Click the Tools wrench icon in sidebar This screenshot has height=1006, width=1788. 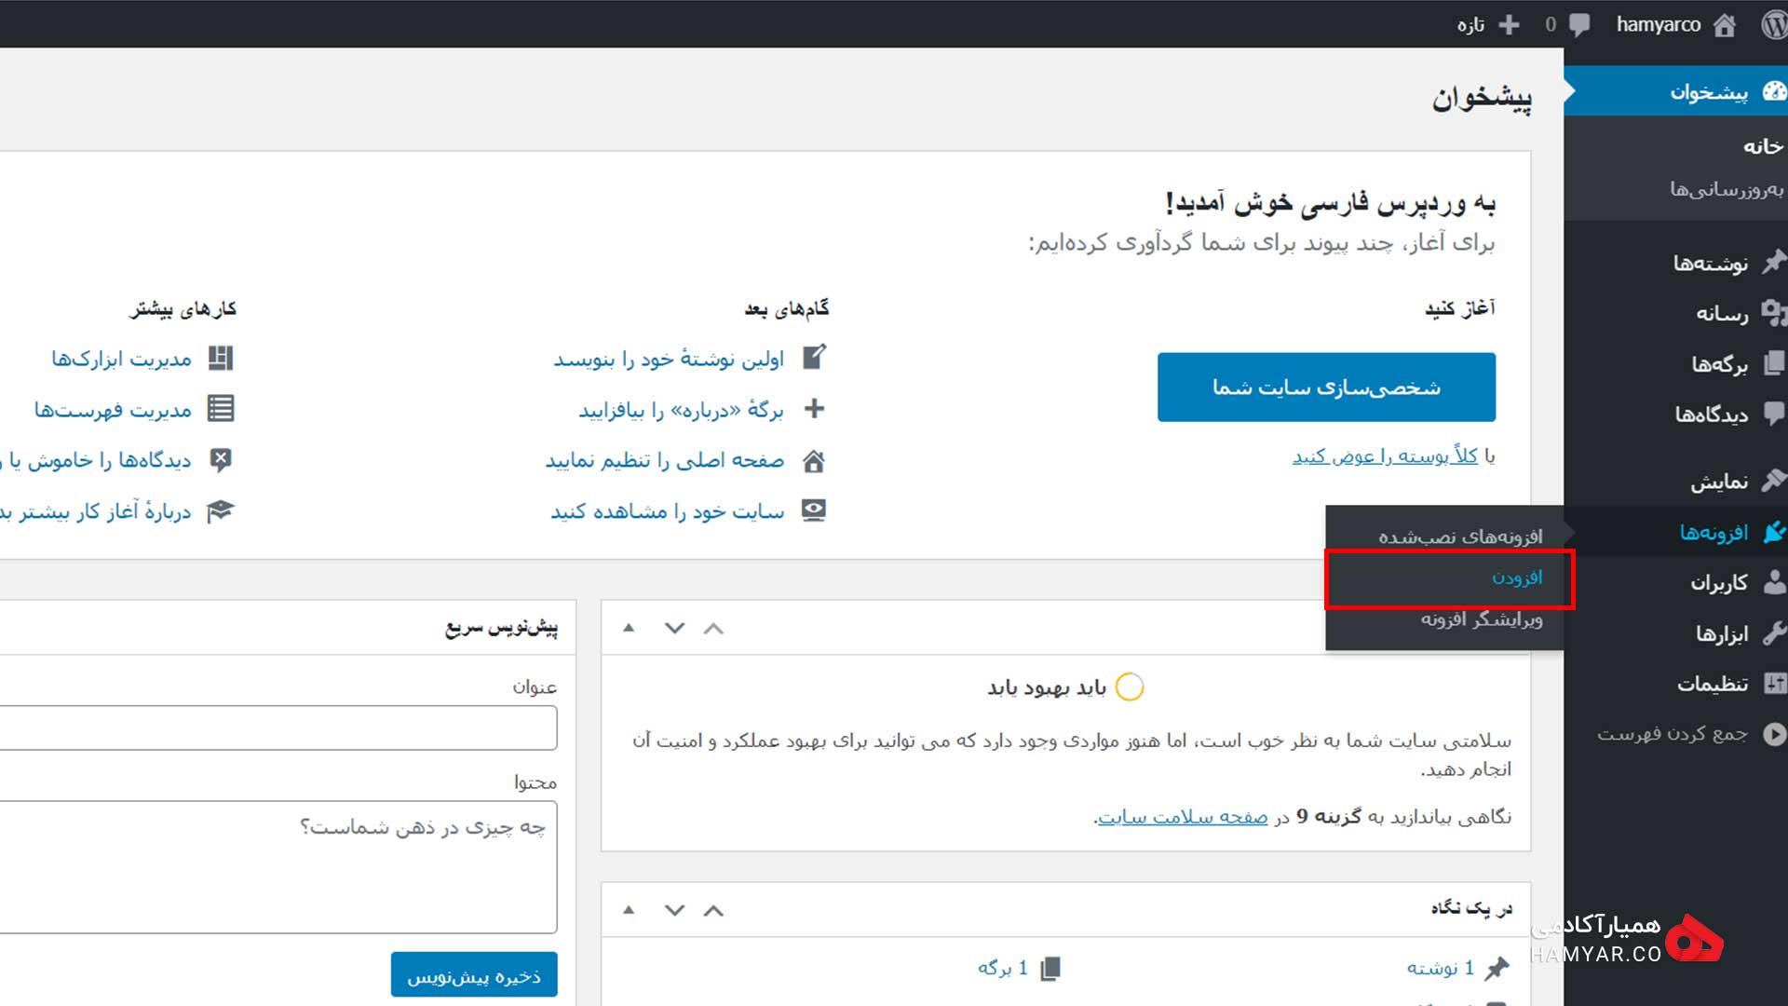[x=1774, y=633]
